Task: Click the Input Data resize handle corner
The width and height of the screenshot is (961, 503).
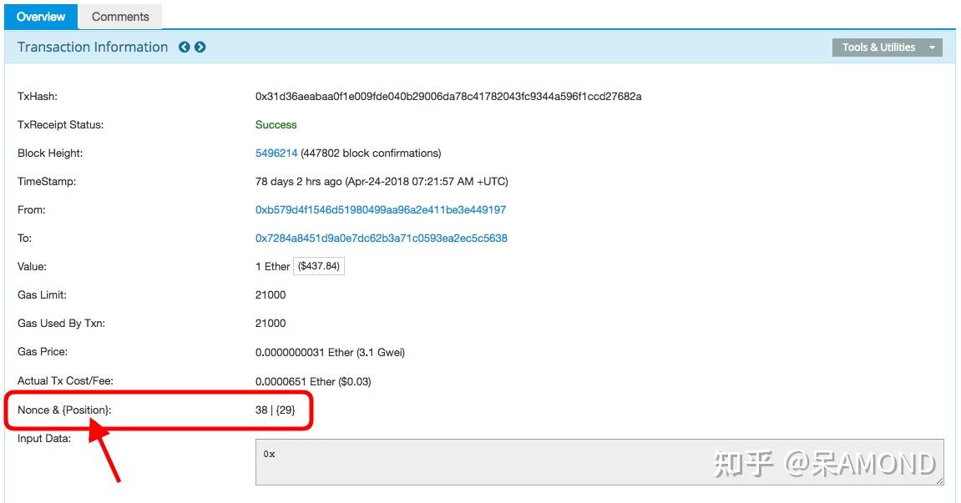Action: (939, 481)
